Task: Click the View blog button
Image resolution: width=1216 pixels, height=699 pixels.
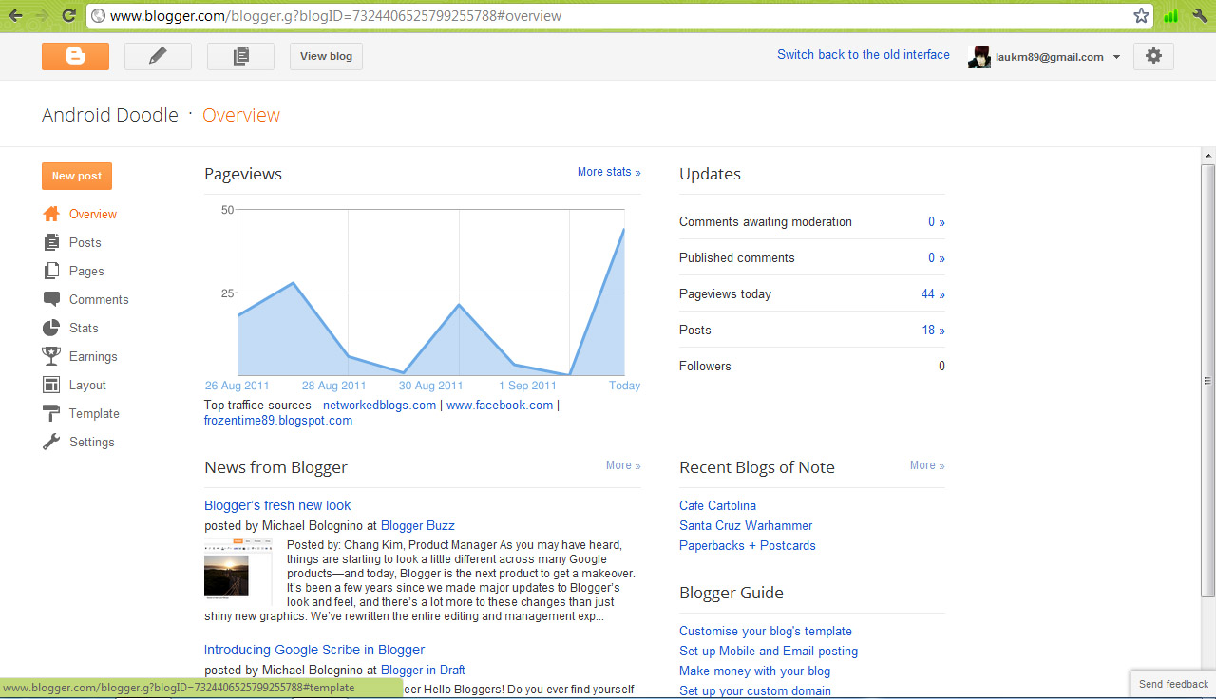Action: pyautogui.click(x=326, y=56)
